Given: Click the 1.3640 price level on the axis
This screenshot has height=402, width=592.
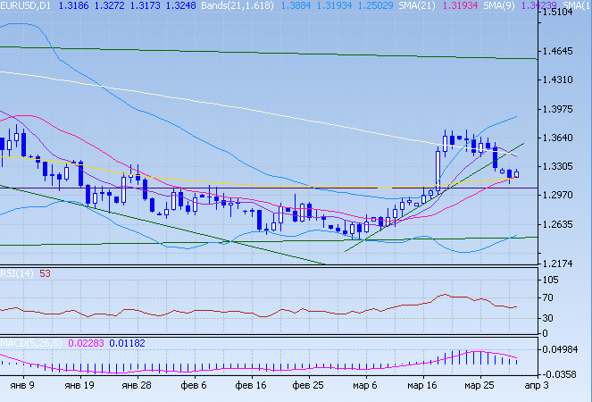Looking at the screenshot, I should 561,138.
